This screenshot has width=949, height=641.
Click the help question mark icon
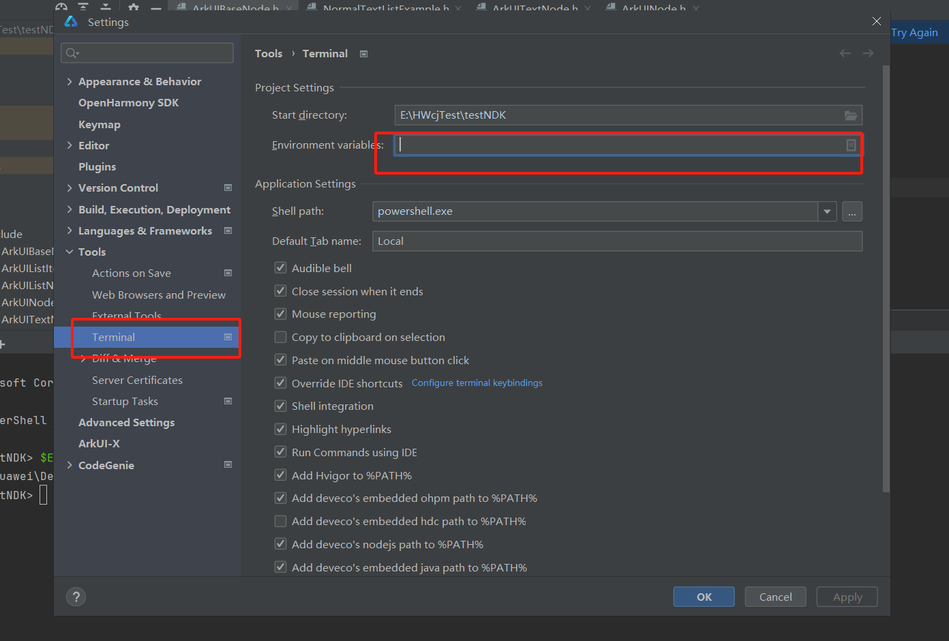click(x=76, y=597)
